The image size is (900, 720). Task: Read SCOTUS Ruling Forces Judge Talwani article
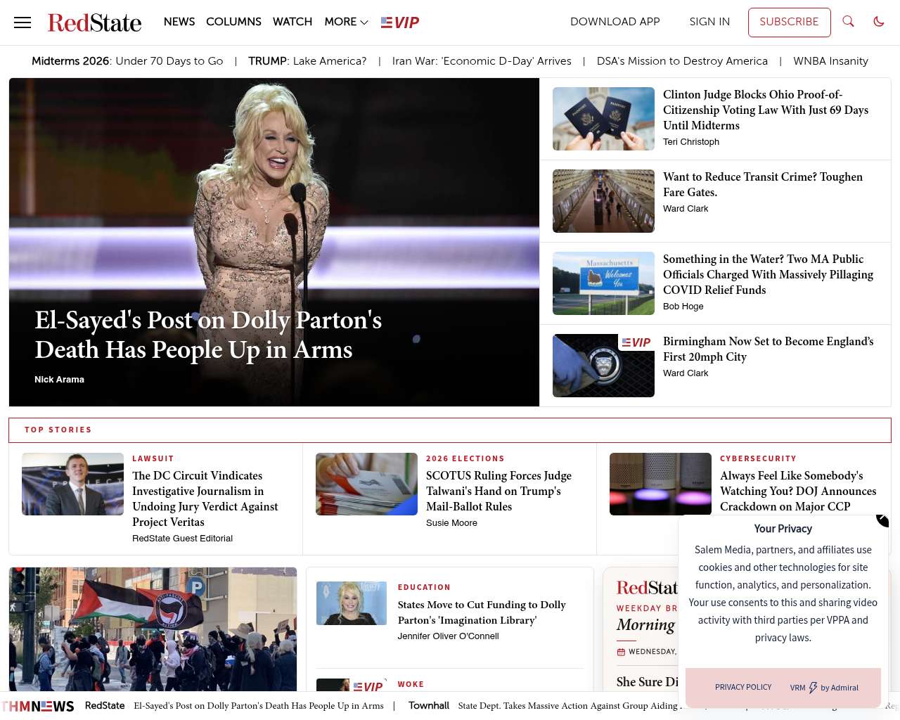point(499,491)
